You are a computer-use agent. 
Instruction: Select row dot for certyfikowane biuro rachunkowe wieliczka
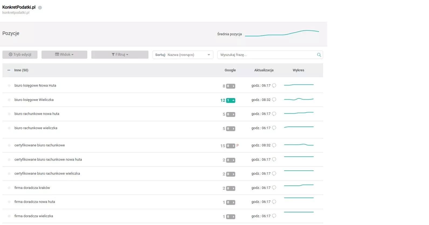pos(9,174)
